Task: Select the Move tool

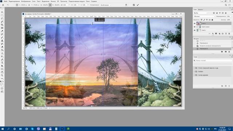Action: click(x=2, y=12)
